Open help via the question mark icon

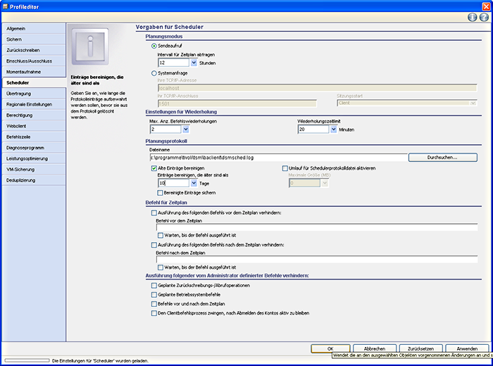[x=483, y=17]
